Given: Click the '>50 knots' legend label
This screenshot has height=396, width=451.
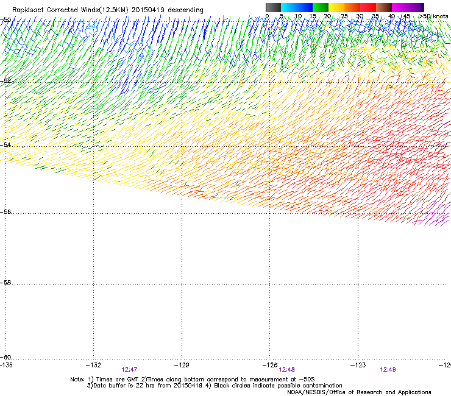Looking at the screenshot, I should (433, 16).
